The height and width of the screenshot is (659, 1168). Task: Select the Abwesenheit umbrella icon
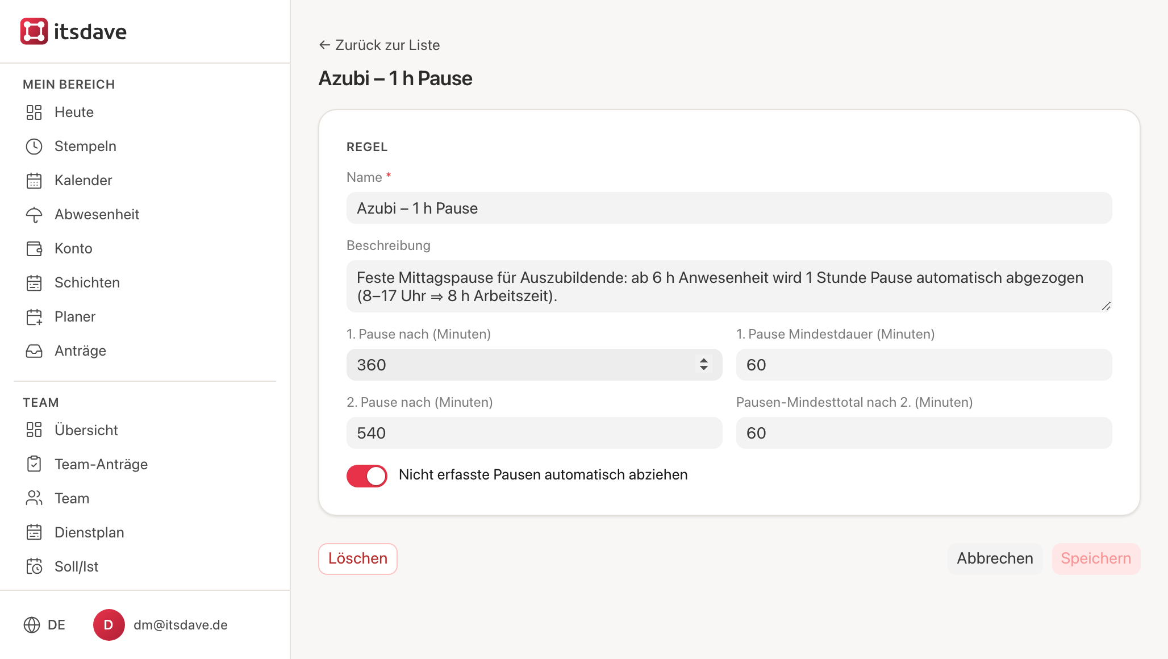click(34, 215)
